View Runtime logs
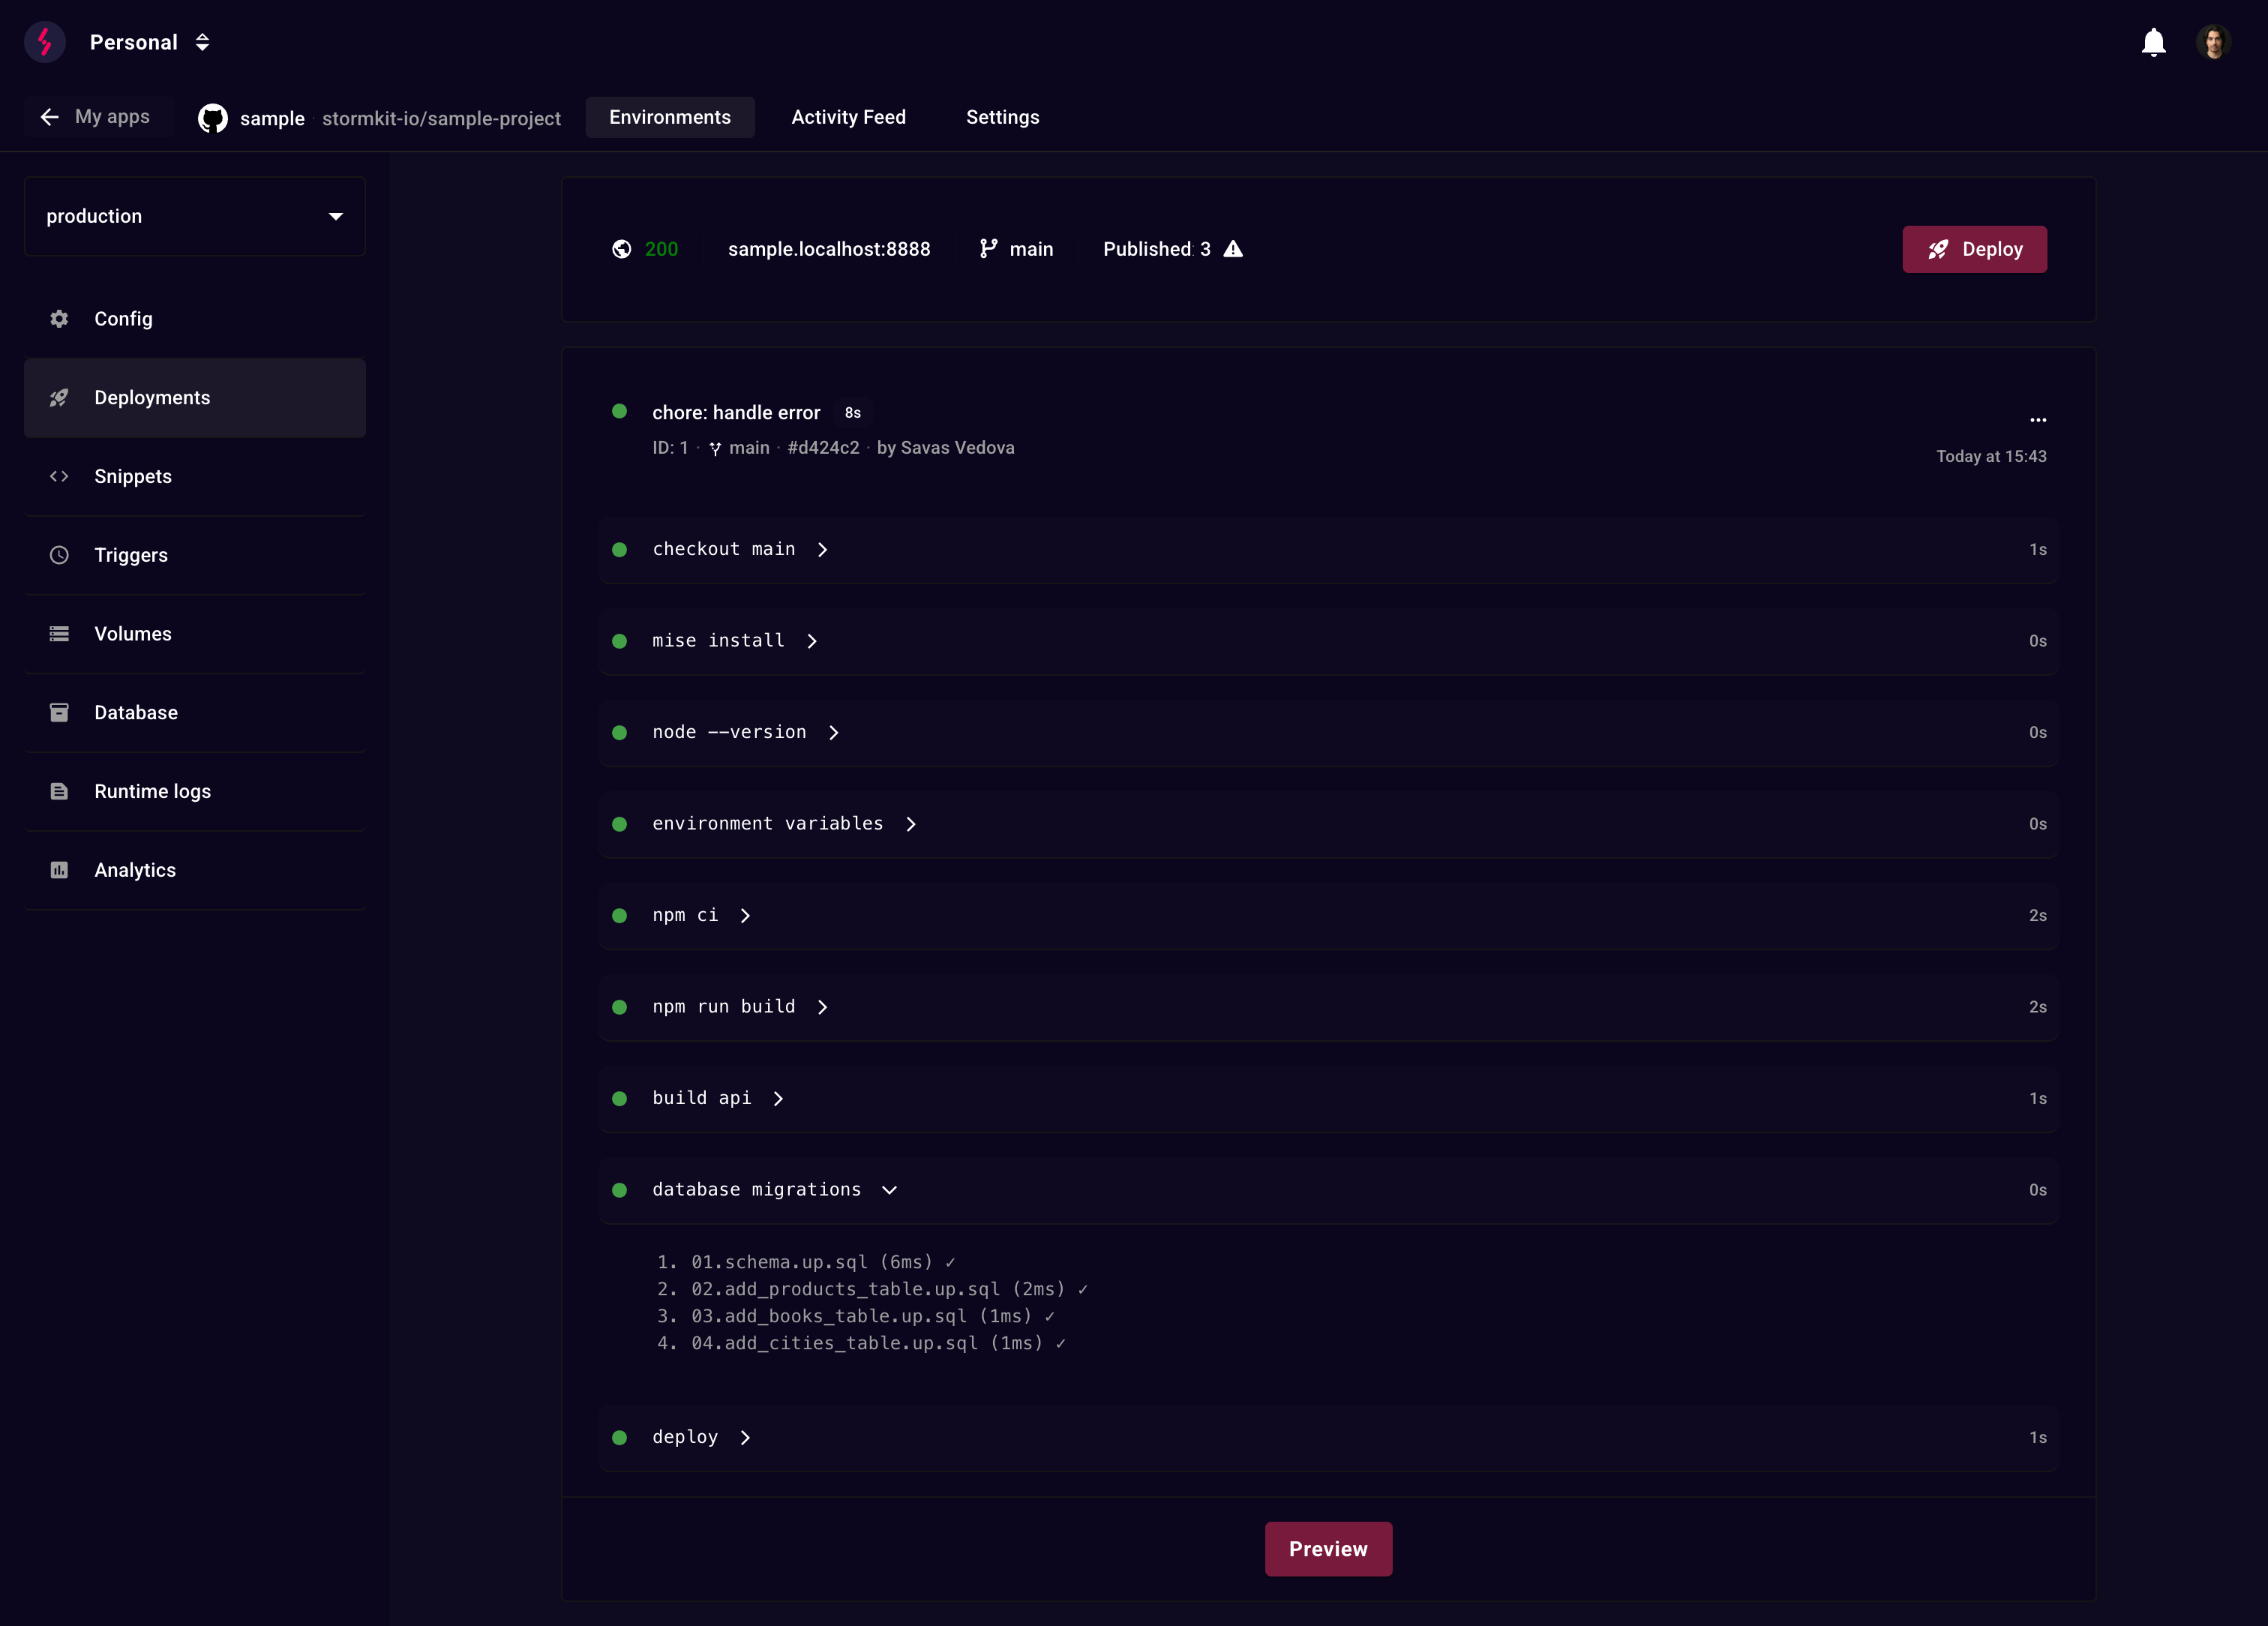The width and height of the screenshot is (2268, 1626). click(152, 791)
